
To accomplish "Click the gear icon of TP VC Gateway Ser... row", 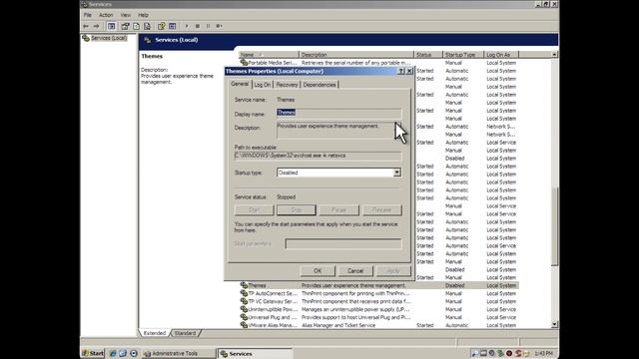I will [x=244, y=301].
